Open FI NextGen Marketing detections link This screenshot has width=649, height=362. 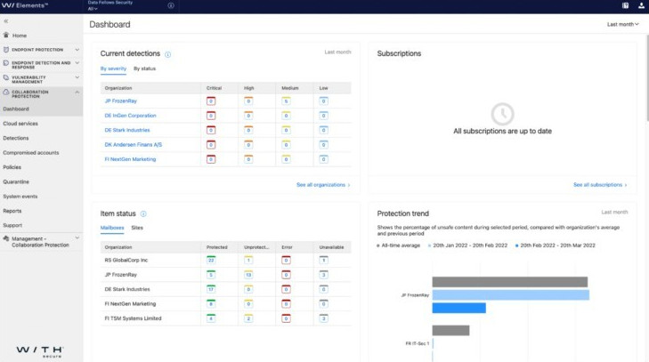(x=130, y=159)
